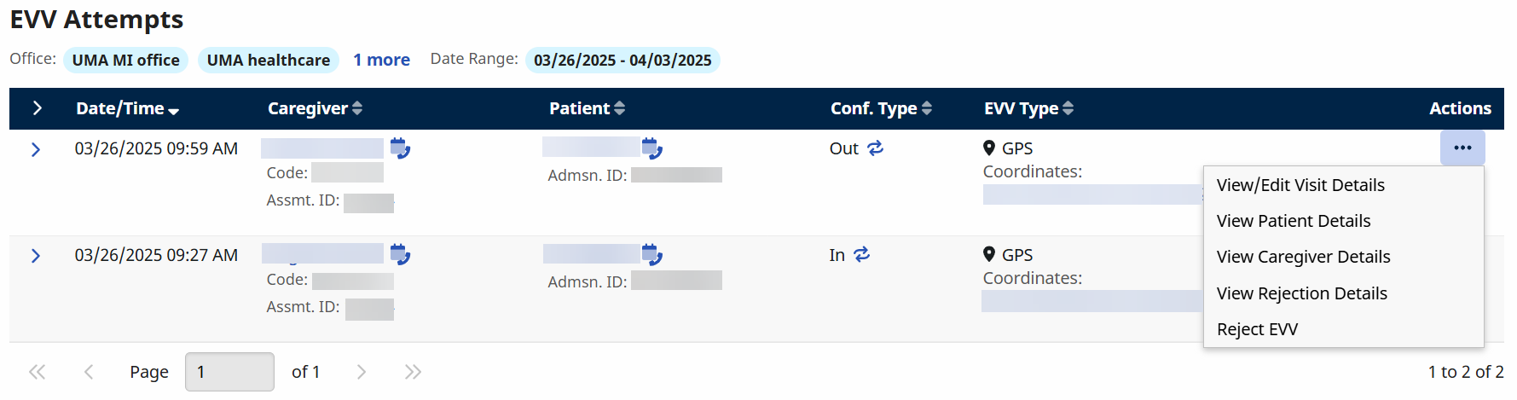Click the three-dots Actions button

(x=1462, y=148)
